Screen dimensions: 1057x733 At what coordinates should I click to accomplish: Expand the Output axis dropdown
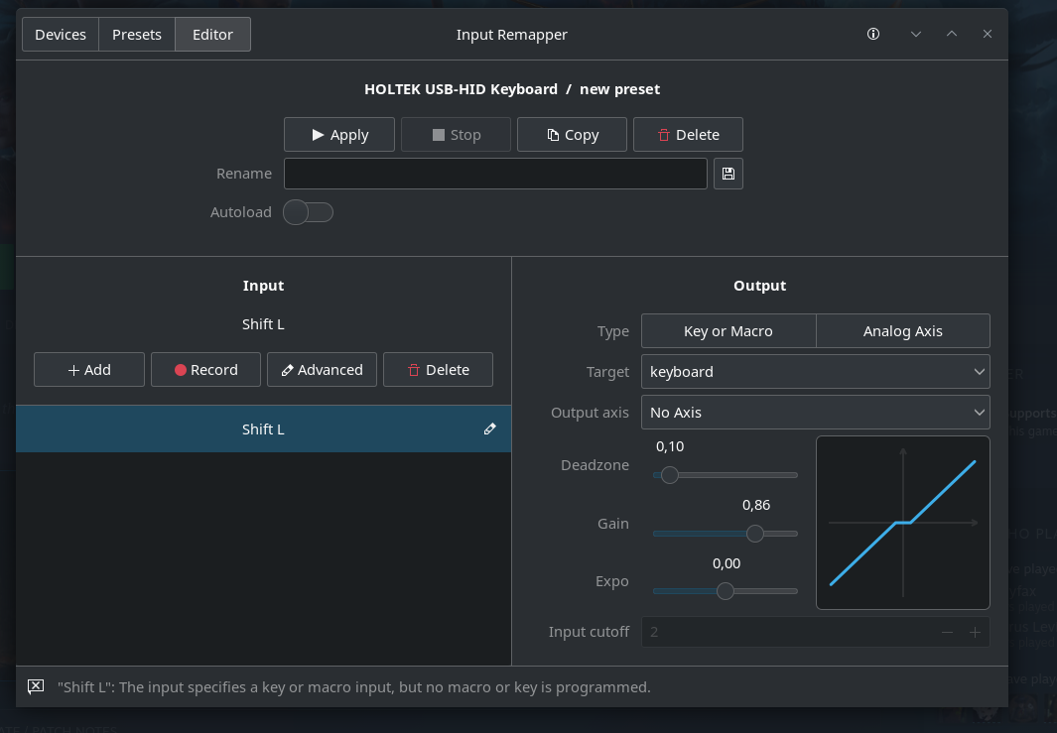pos(815,413)
